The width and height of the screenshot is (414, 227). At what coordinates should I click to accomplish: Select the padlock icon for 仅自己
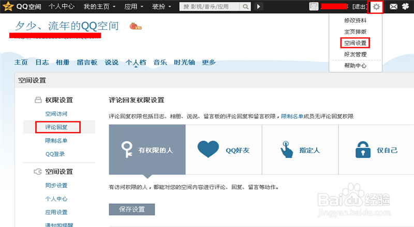point(363,150)
